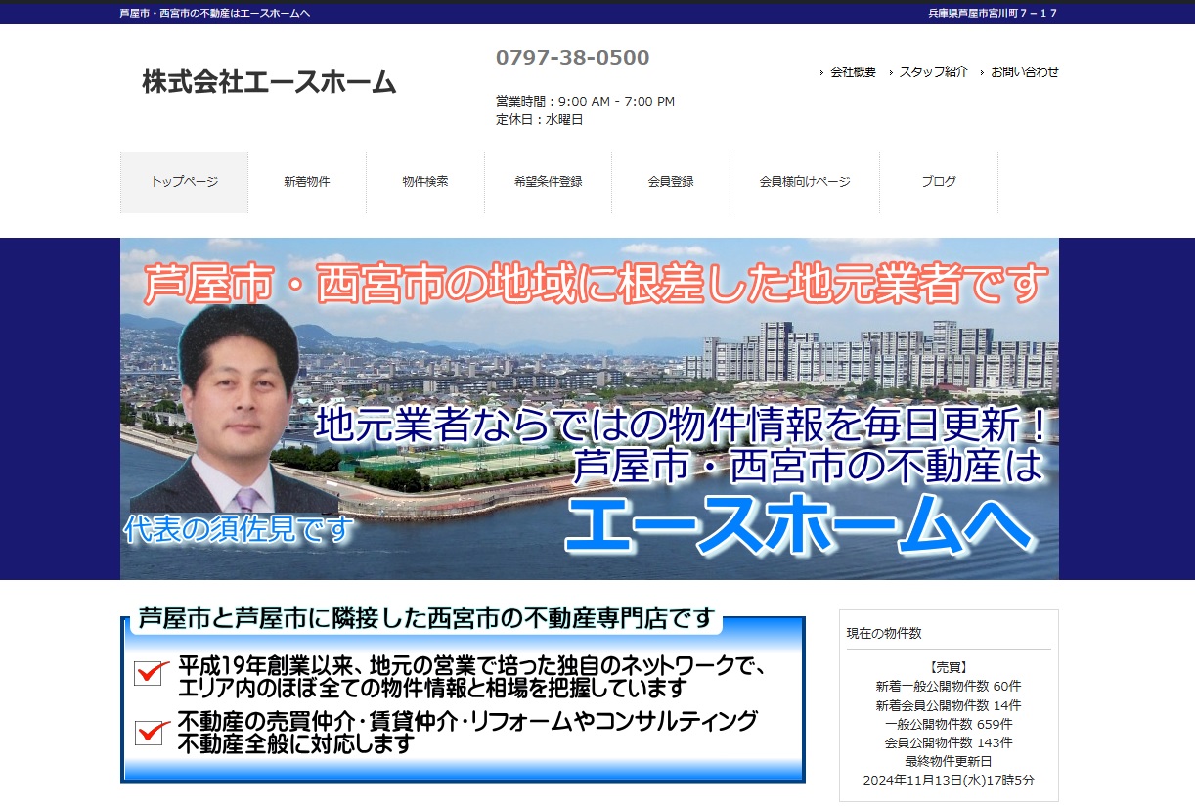The width and height of the screenshot is (1195, 807).
Task: Open the 会員登録 menu item
Action: click(671, 182)
